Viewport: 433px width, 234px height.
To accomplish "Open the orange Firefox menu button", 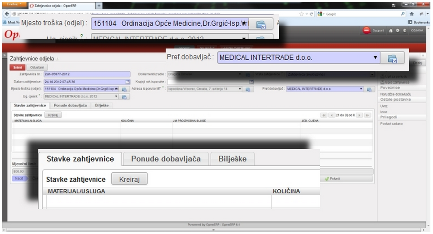I will click(14, 5).
